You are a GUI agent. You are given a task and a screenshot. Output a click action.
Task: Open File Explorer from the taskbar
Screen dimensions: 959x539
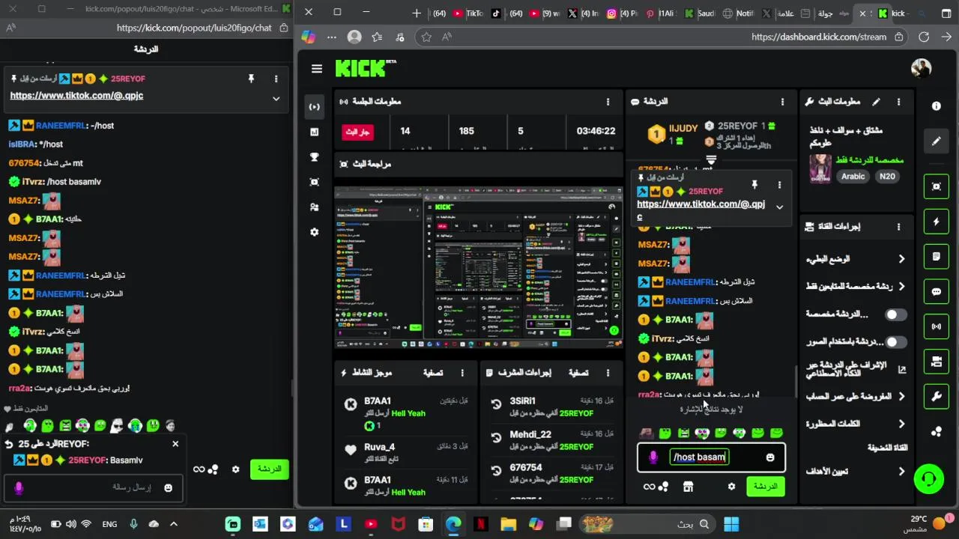(508, 524)
